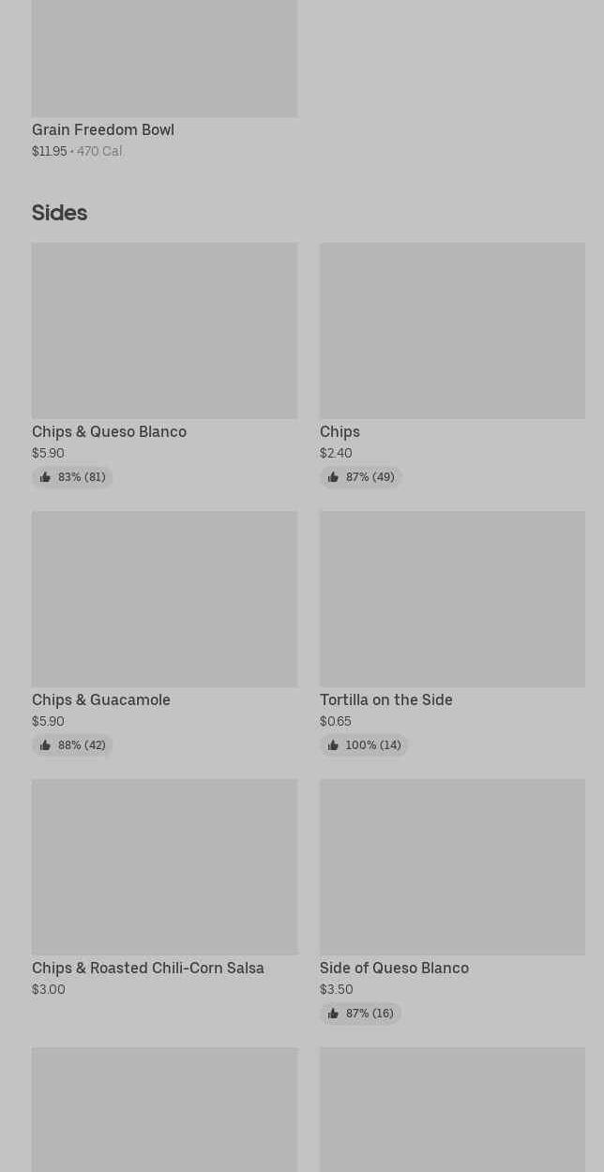604x1172 pixels.
Task: Open the Grain Freedom Bowl image
Action: pos(164,58)
